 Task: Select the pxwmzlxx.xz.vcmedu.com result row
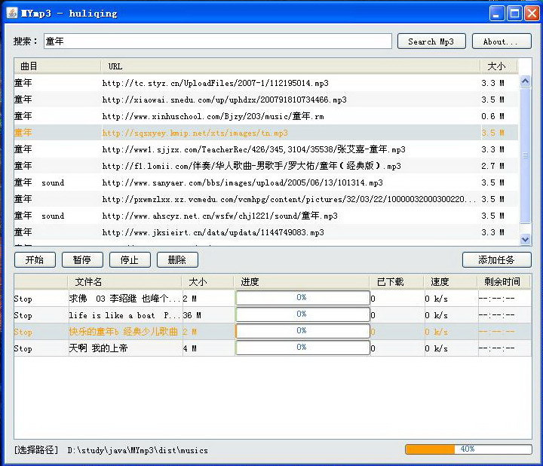pos(266,199)
